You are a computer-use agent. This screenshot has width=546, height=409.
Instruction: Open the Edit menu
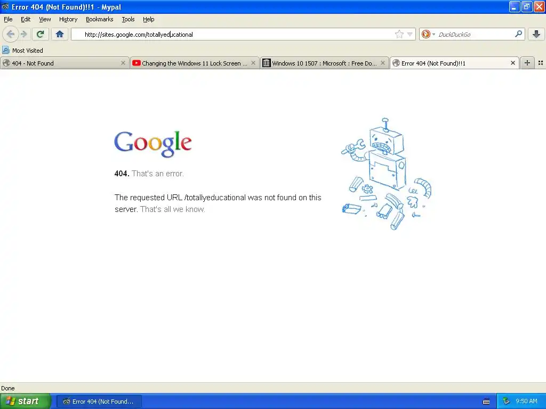26,19
